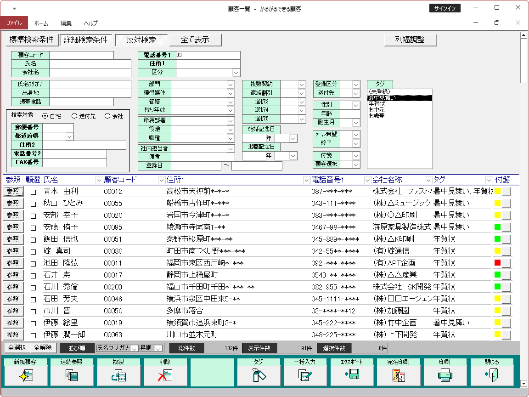Click the エクスポート export icon
The height and width of the screenshot is (397, 529).
[352, 375]
